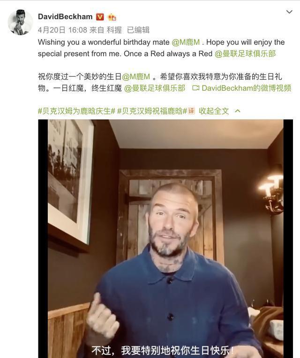Open the @曼联足球俱乐部 mention after 'always a Red'
300x358 pixels.
point(245,54)
